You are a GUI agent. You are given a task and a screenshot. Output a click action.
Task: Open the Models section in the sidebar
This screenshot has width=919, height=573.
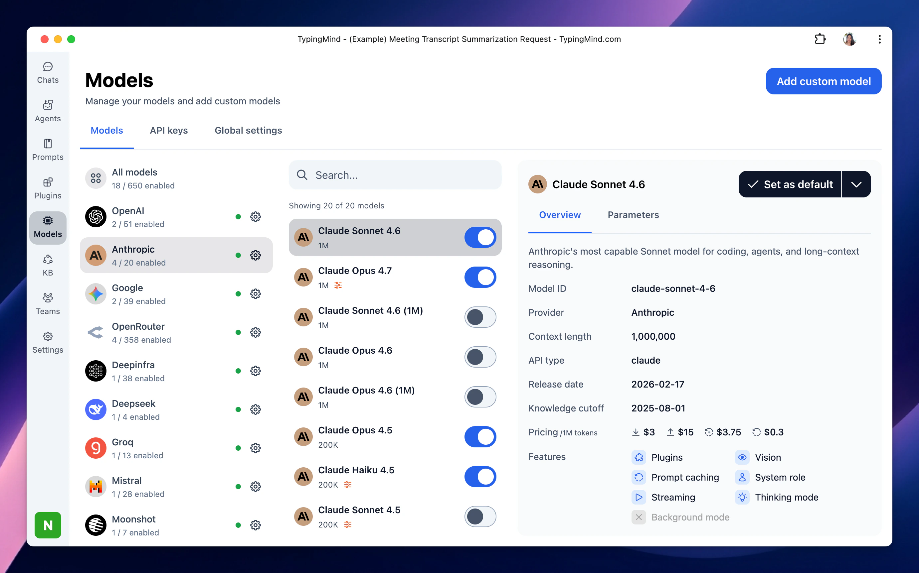click(x=48, y=227)
